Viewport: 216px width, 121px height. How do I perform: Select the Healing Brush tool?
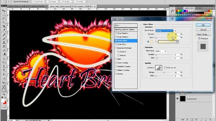tap(4, 35)
